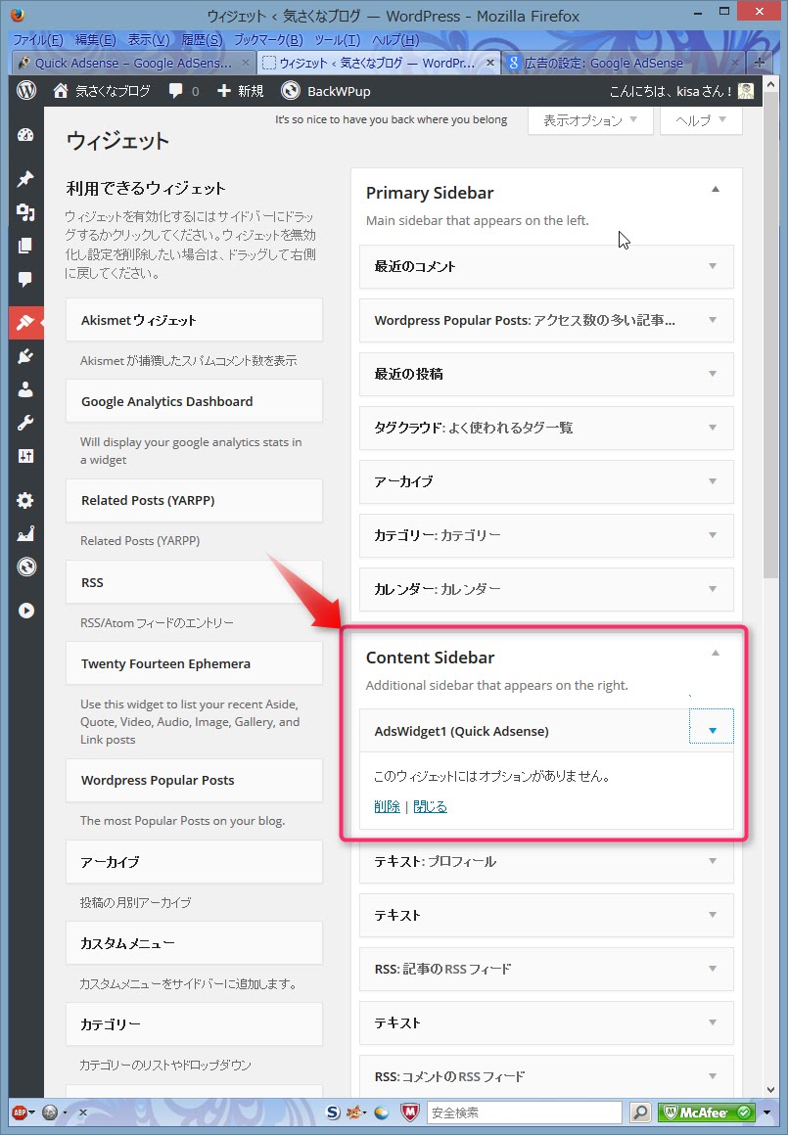788x1135 pixels.
Task: Open the 表示(V) menu
Action: click(149, 40)
